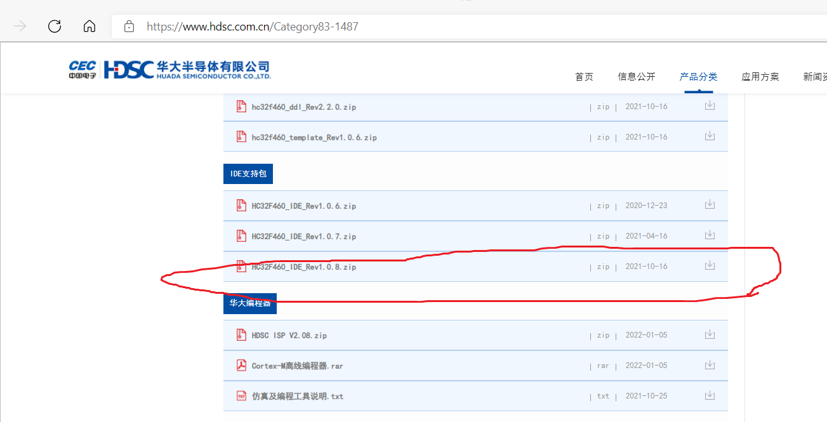Click date 2022-01-05 of HDSC ISP V2.08
The image size is (827, 422).
646,335
